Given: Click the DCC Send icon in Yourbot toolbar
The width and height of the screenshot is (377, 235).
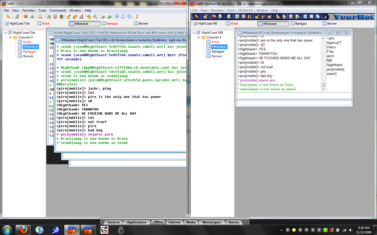Looking at the screenshot, I should [x=257, y=16].
